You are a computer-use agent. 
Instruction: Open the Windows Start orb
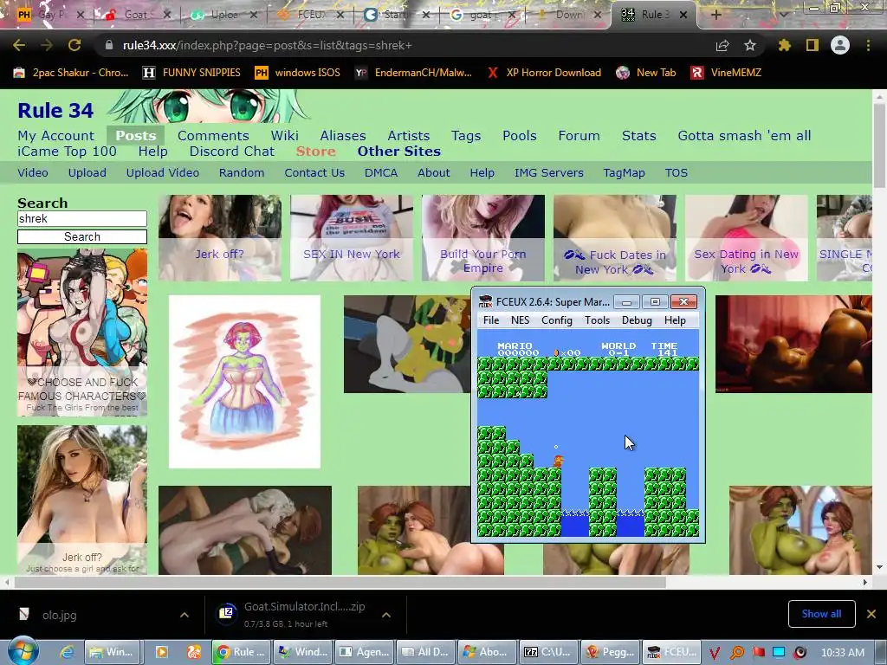[23, 651]
